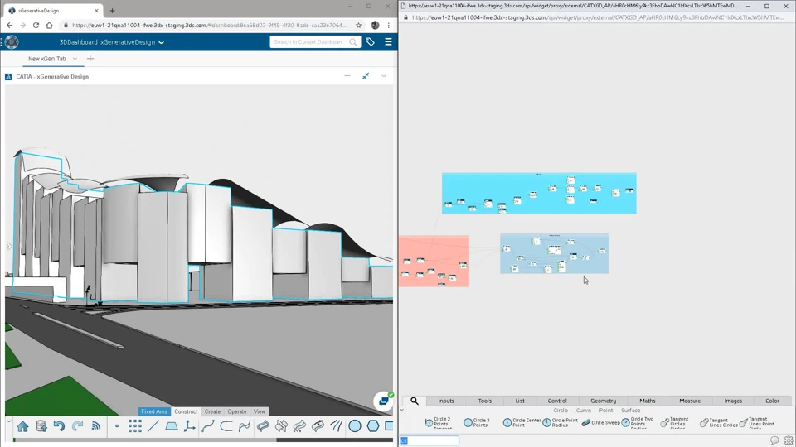Click the database save icon in bottom toolbar
The image size is (796, 447).
tap(41, 426)
